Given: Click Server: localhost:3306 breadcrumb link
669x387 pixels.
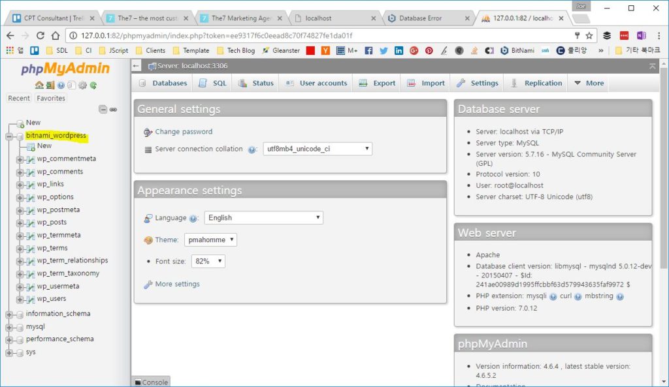Looking at the screenshot, I should pyautogui.click(x=193, y=66).
